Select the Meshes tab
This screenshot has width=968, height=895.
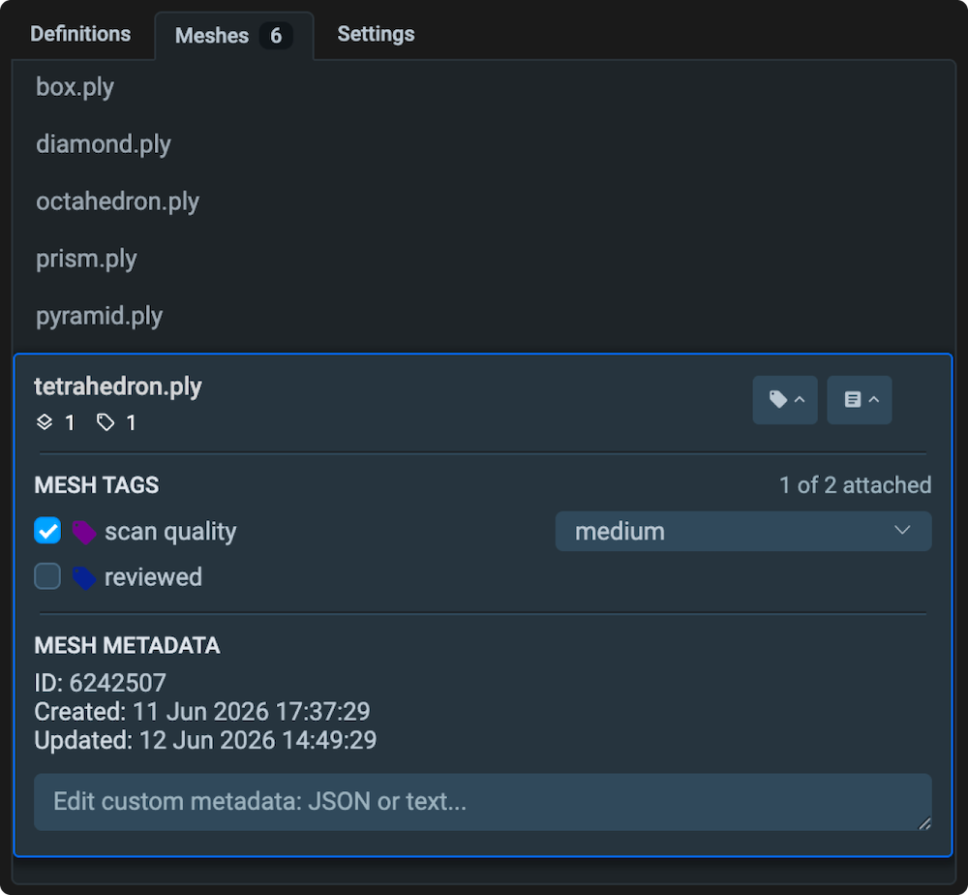[x=234, y=36]
